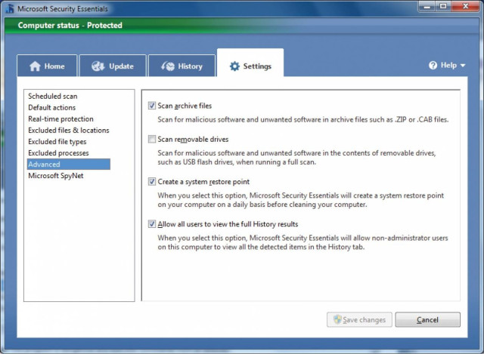Click the globe icon on Update tab
The height and width of the screenshot is (354, 484).
click(x=98, y=66)
